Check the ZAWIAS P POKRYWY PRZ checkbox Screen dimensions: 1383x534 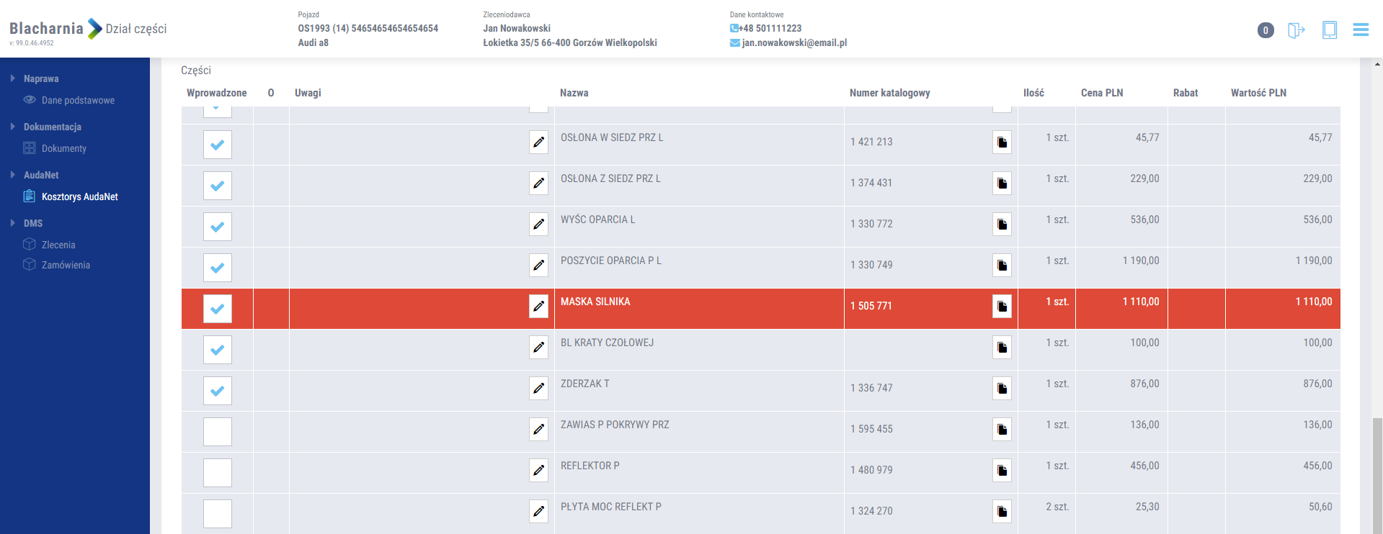pos(217,432)
